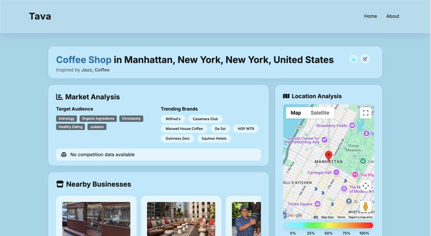Select the Map view tab
The height and width of the screenshot is (236, 431).
click(x=296, y=113)
